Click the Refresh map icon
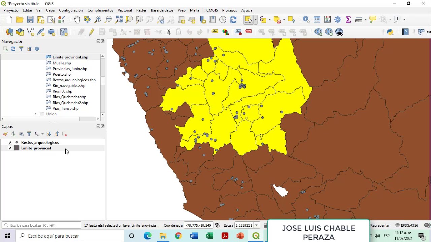Image resolution: width=431 pixels, height=242 pixels. point(233,20)
